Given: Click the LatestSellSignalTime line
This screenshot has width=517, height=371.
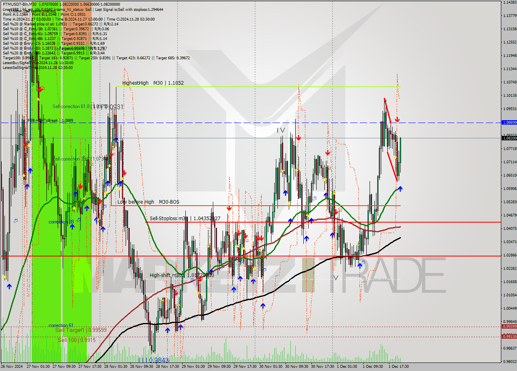Looking at the screenshot, I should 38,67.
